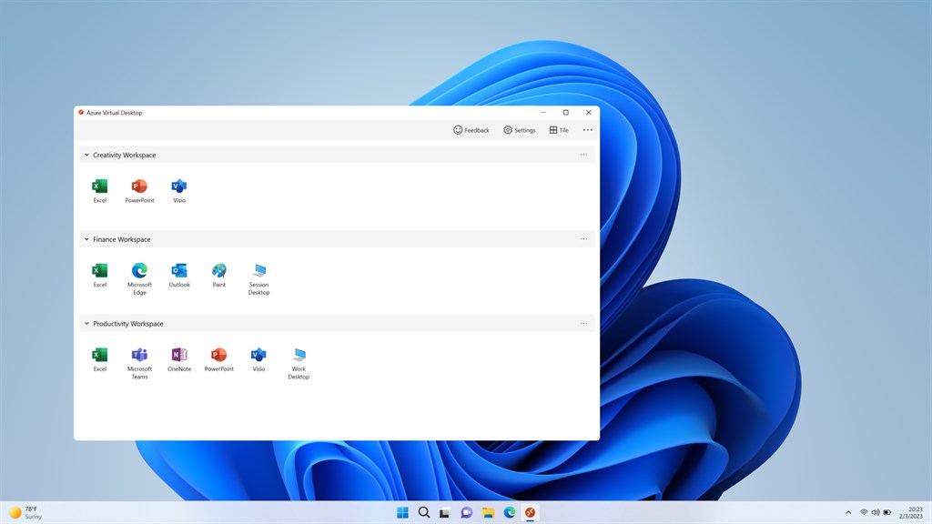Open the taskbar clock and date

[x=911, y=513]
